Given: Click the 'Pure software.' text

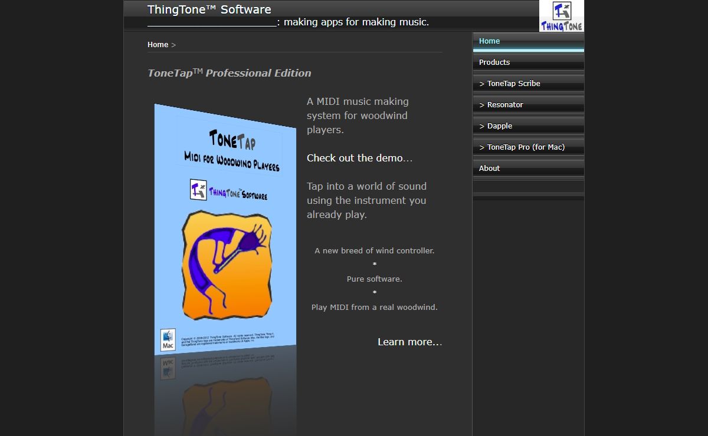Looking at the screenshot, I should tap(375, 279).
